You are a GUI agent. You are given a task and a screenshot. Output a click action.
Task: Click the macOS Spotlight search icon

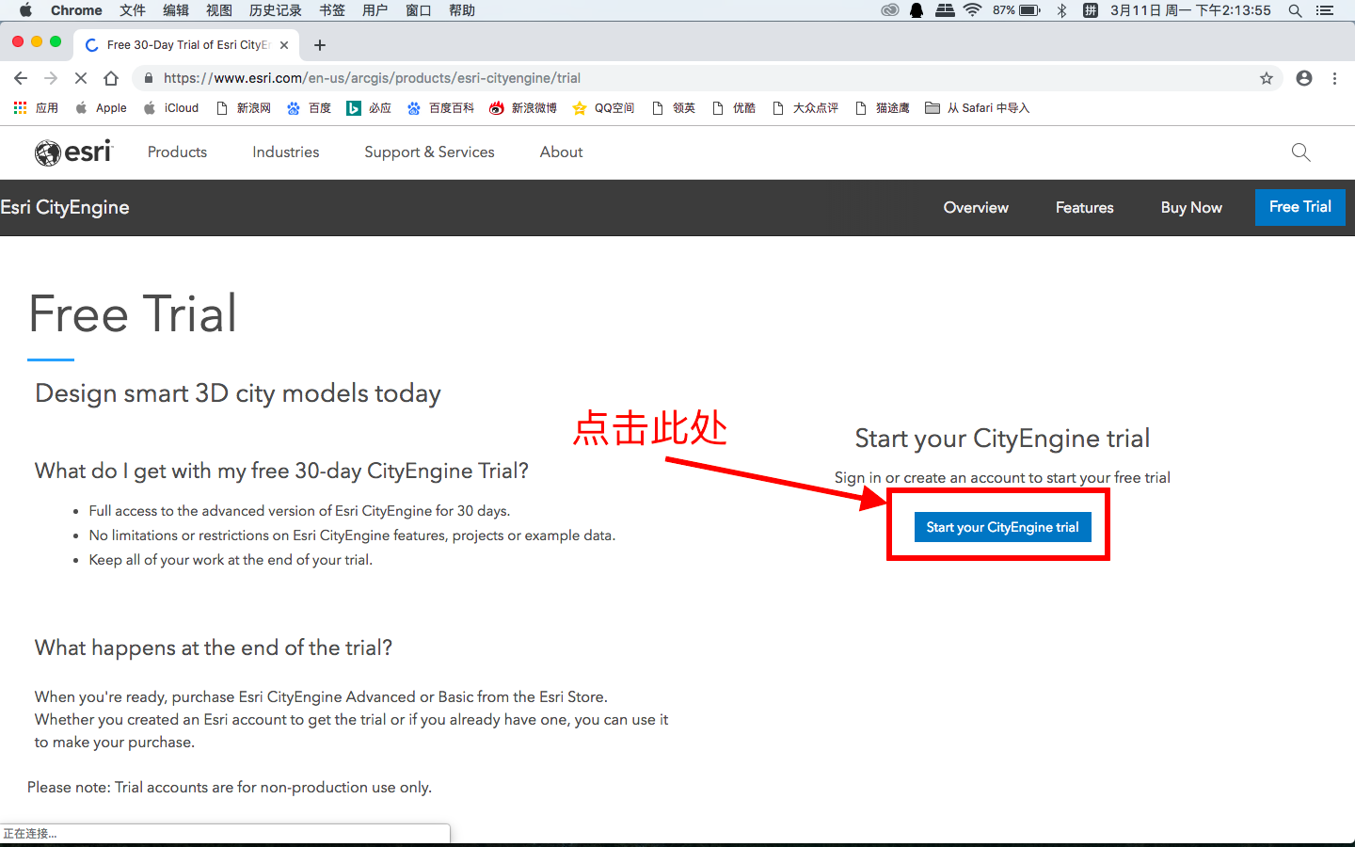tap(1296, 10)
